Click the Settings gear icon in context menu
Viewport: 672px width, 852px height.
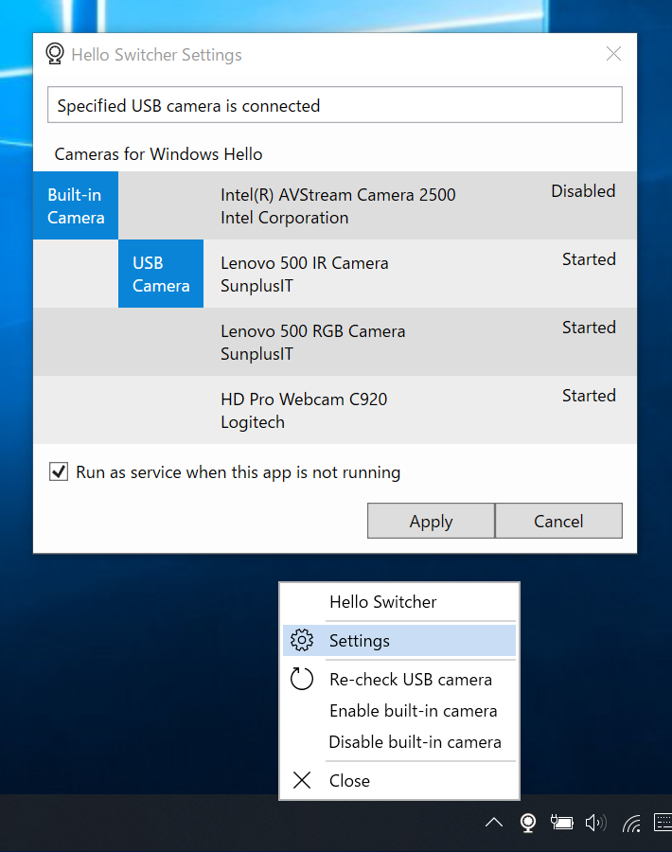302,640
